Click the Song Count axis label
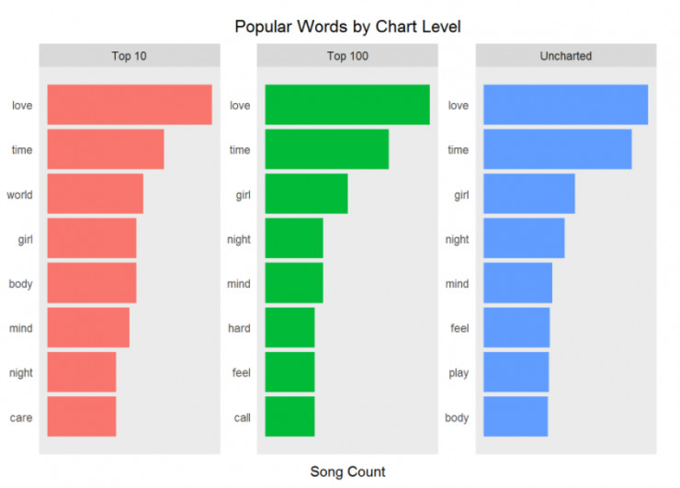This screenshot has width=680, height=488. [x=347, y=471]
